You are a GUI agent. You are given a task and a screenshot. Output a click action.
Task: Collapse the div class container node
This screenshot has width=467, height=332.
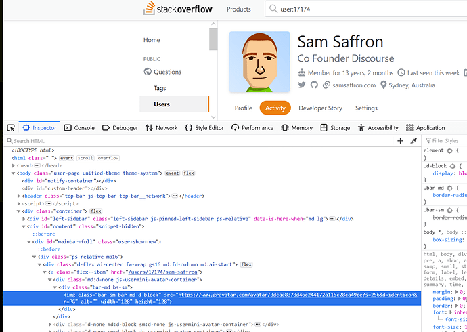coord(19,211)
